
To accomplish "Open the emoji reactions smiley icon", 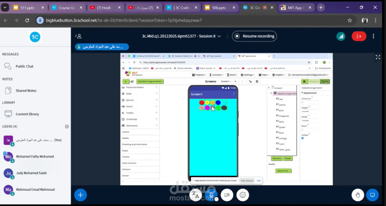I will [x=243, y=195].
